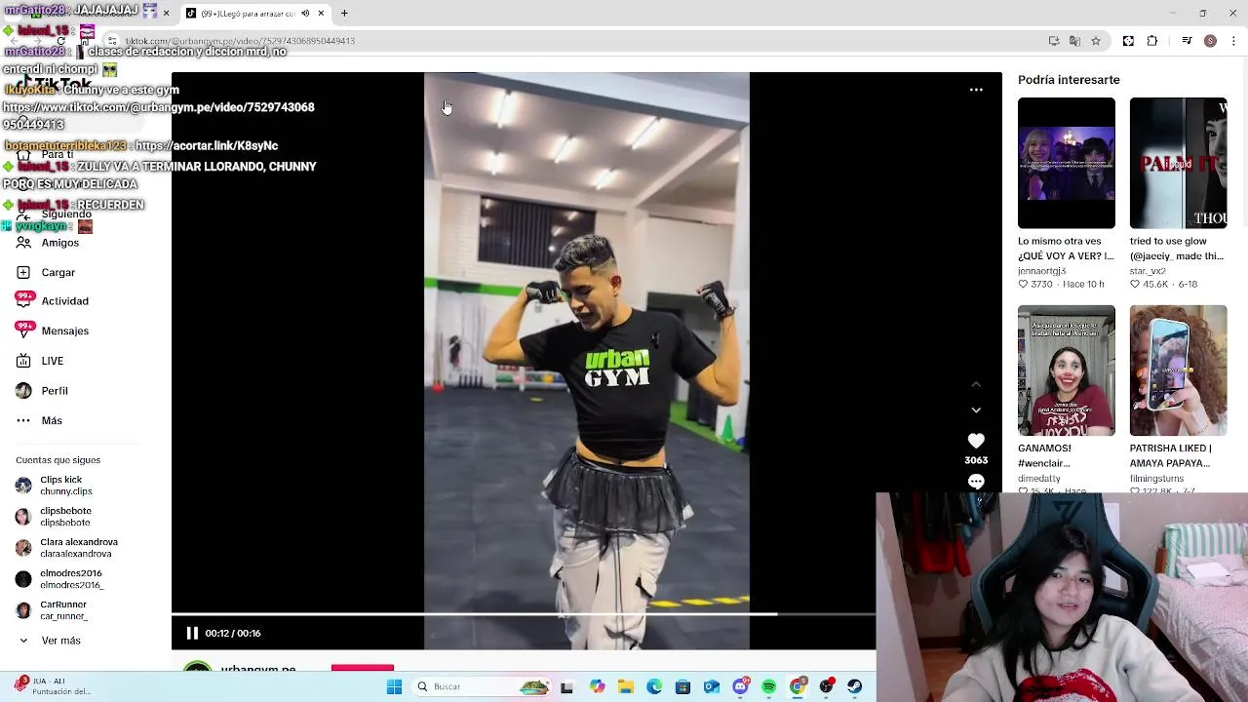Viewport: 1248px width, 702px height.
Task: Open a new browser tab
Action: [x=344, y=14]
